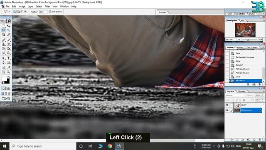
Task: Switch to the Actions tab
Action: click(240, 47)
